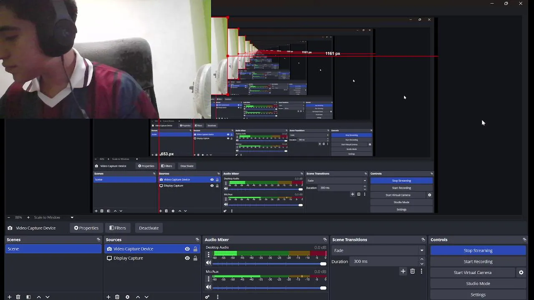Open scene filters from the Scenes toolbar
This screenshot has width=534, height=300.
(x=28, y=297)
